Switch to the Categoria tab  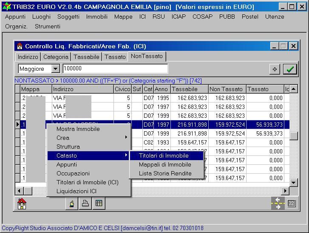[x=56, y=57]
